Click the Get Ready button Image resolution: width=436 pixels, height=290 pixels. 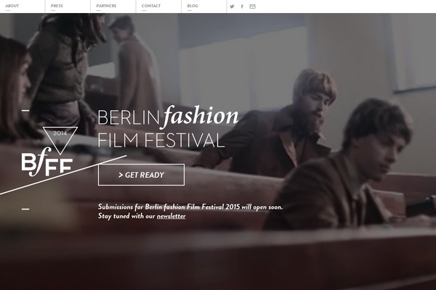click(x=141, y=175)
